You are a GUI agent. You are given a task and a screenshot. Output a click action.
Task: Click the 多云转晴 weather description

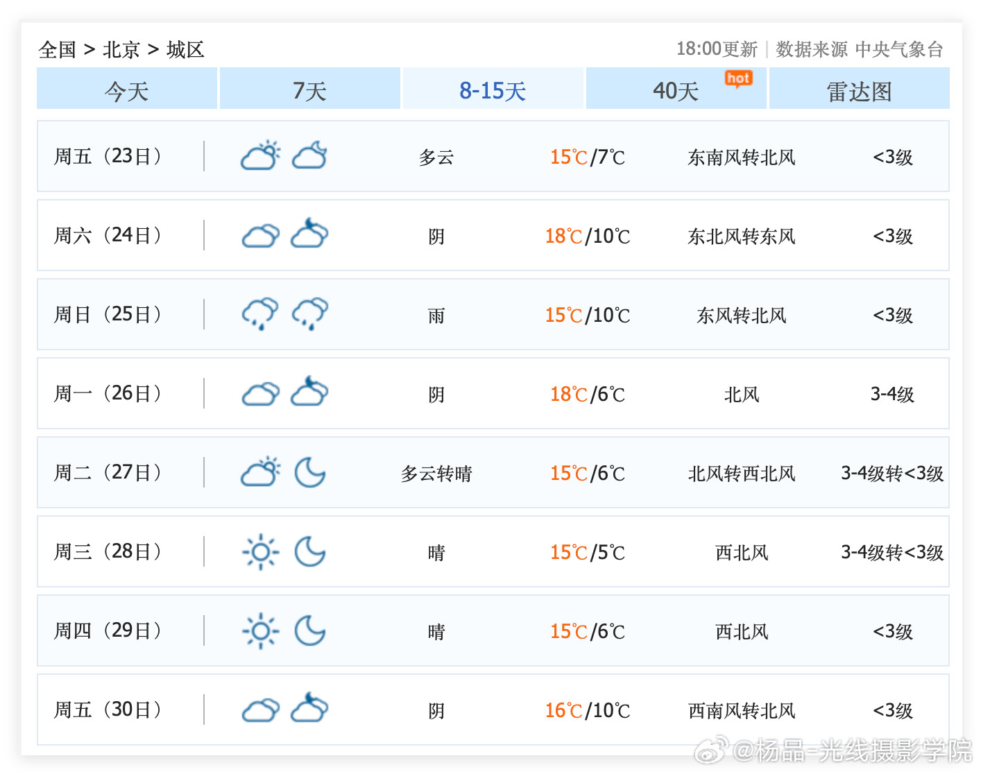[x=436, y=474]
